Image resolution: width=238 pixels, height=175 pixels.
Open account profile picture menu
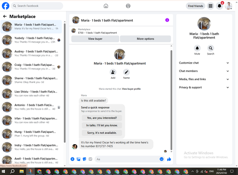pos(228,6)
